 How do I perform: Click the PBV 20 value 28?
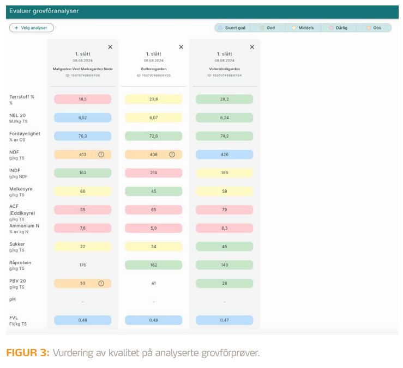pos(225,283)
